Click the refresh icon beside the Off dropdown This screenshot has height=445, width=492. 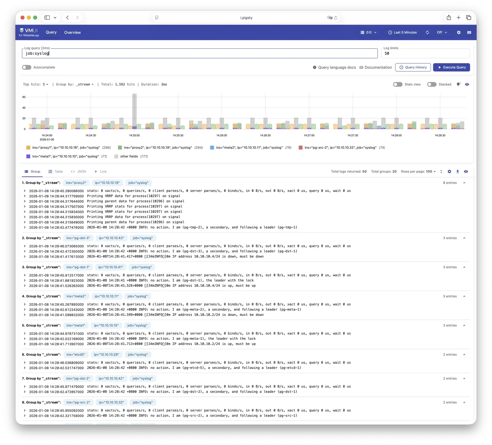[427, 32]
